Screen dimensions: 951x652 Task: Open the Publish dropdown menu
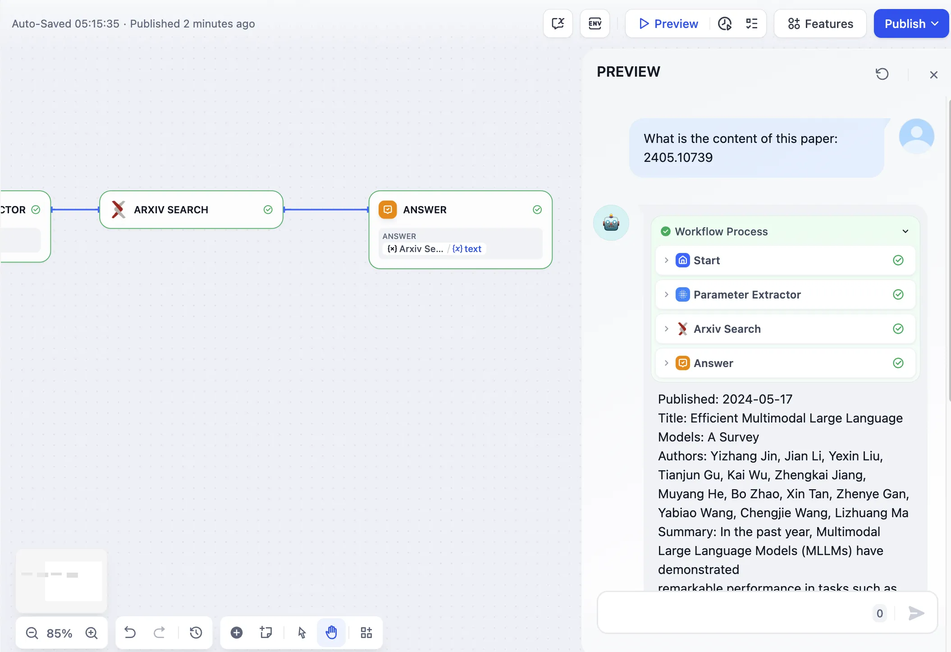coord(911,23)
